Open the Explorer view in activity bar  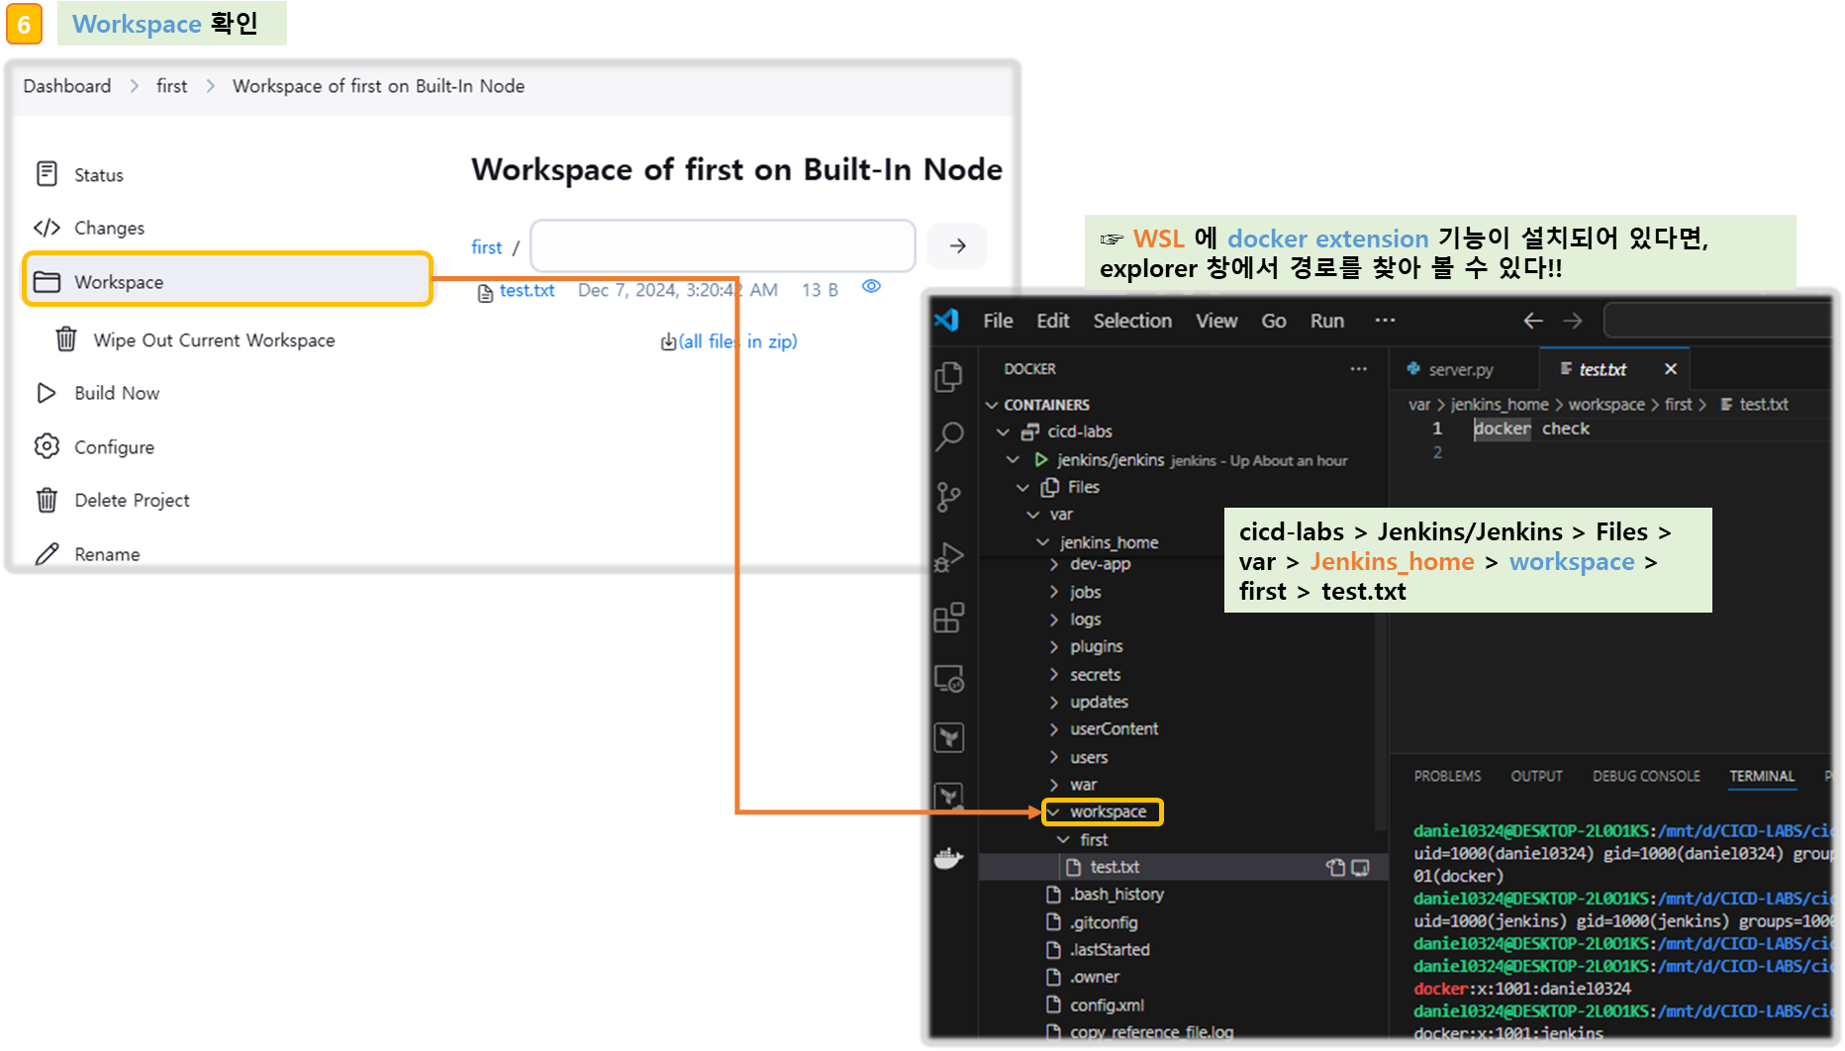click(x=949, y=377)
